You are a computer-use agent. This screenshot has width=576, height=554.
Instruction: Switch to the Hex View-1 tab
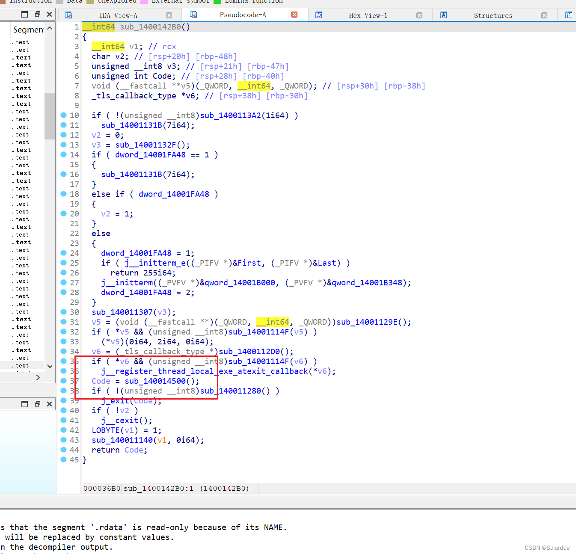click(368, 15)
